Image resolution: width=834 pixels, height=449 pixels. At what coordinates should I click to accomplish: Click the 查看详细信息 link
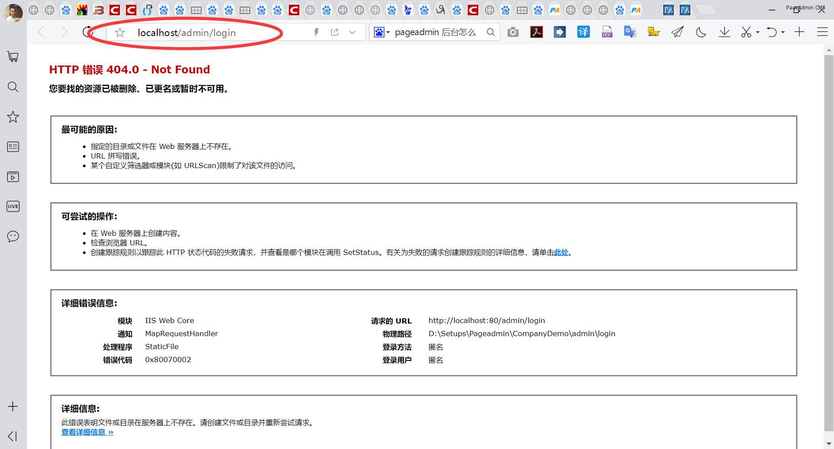87,432
